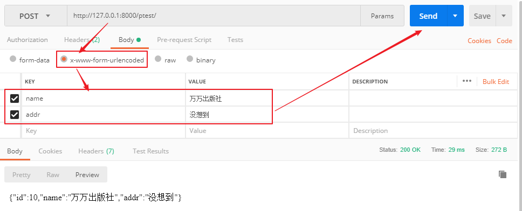Open the response Body tab
This screenshot has width=522, height=211.
[x=15, y=151]
